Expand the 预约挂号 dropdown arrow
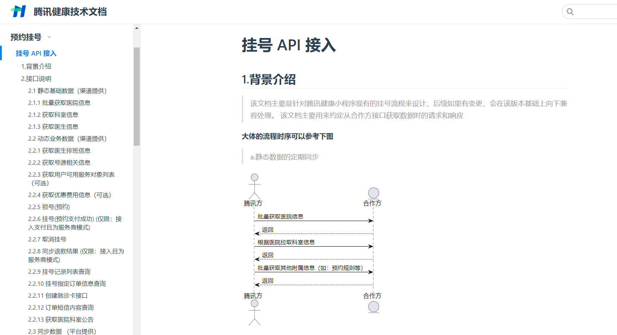This screenshot has width=617, height=335. tap(49, 37)
